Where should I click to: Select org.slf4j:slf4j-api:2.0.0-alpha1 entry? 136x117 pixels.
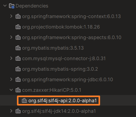click(62, 100)
